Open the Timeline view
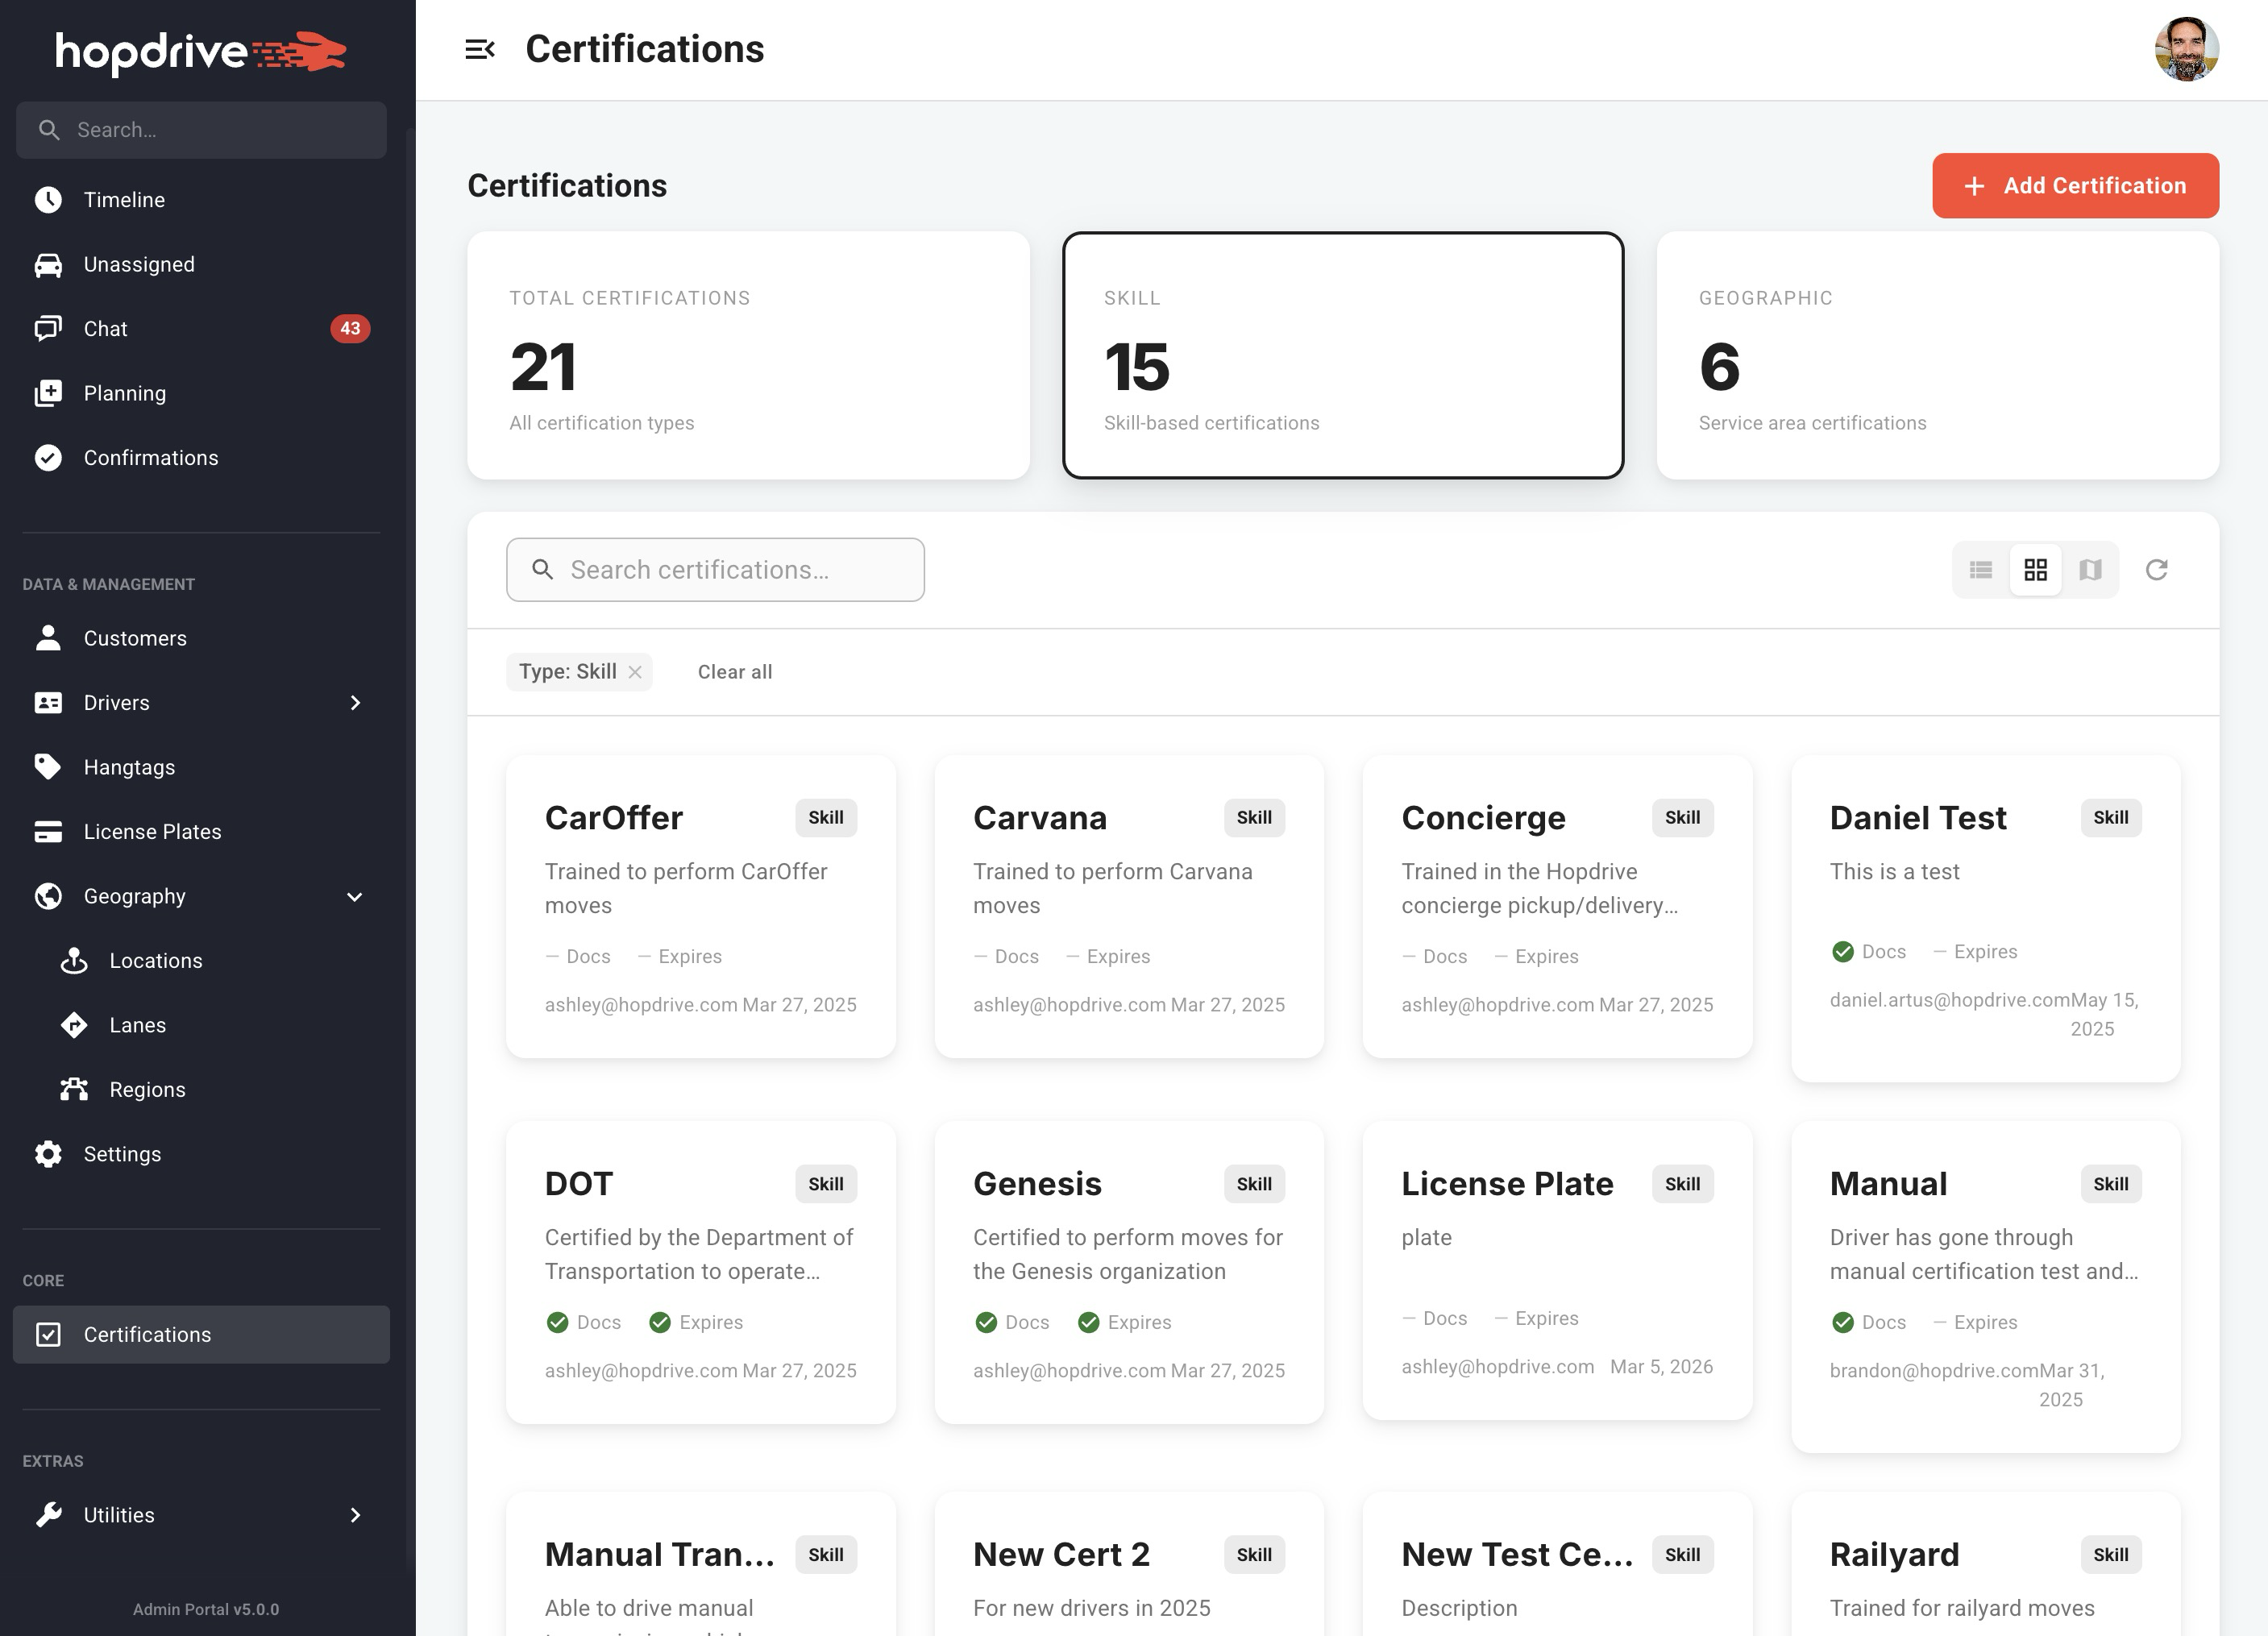The image size is (2268, 1636). point(123,199)
